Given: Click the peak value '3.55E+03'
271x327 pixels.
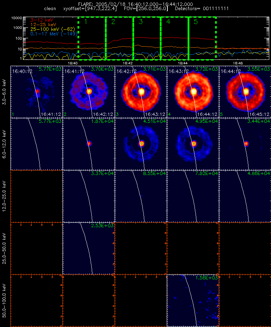Looking at the screenshot, I should 259,69.
